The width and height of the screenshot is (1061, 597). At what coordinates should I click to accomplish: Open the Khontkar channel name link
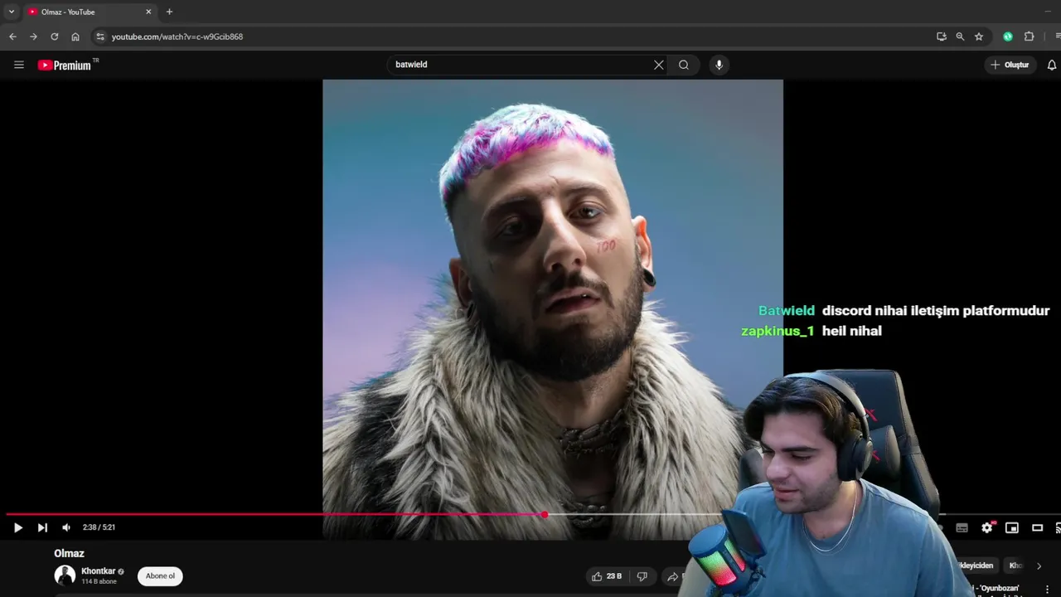tap(98, 571)
